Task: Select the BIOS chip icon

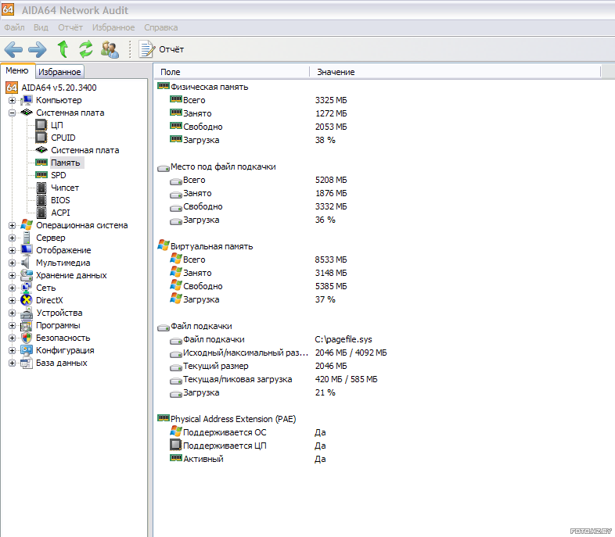Action: coord(41,200)
